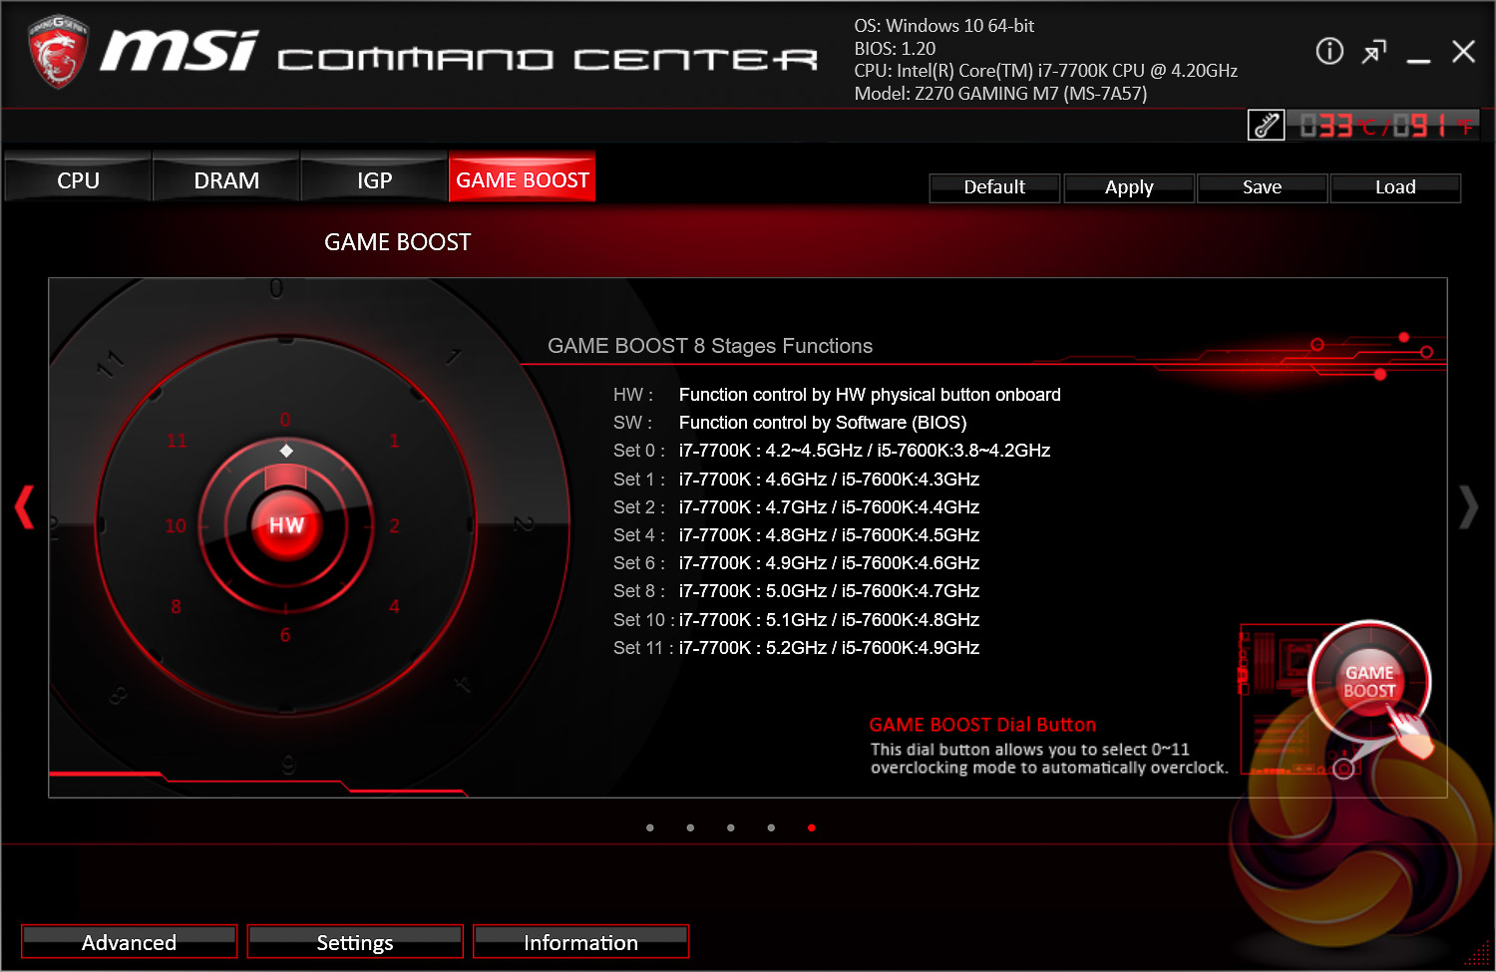Click the MSI dragon shield logo
This screenshot has height=972, width=1496.
point(58,52)
